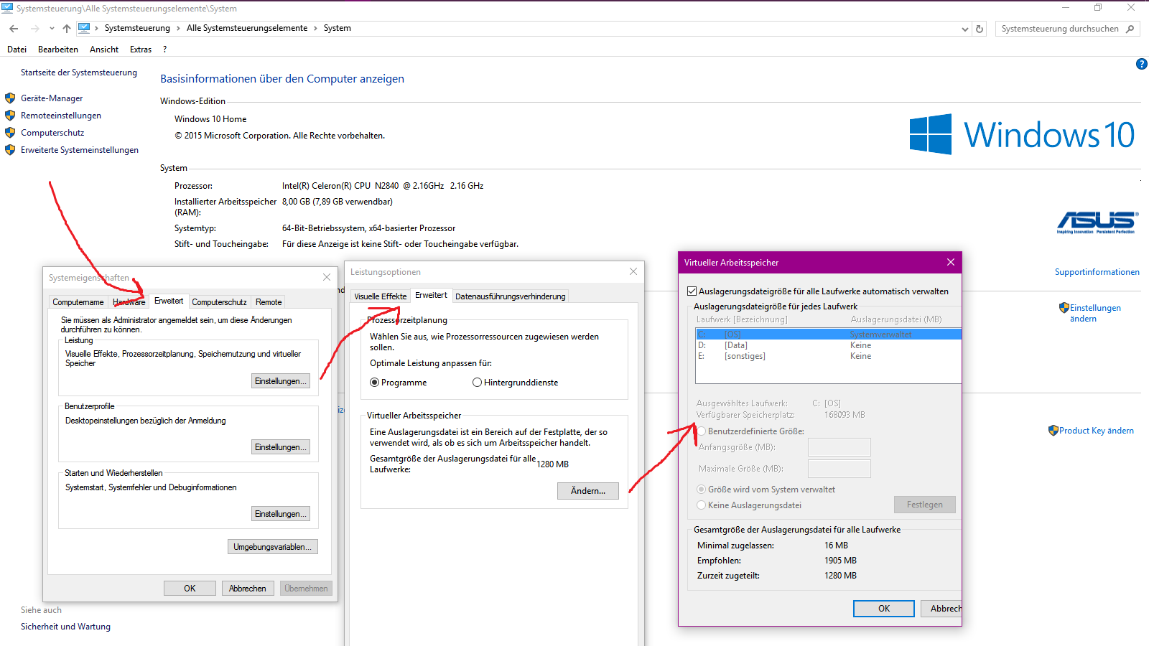Click the Maximale Größe (MB) input field
This screenshot has height=646, width=1149.
click(x=839, y=469)
